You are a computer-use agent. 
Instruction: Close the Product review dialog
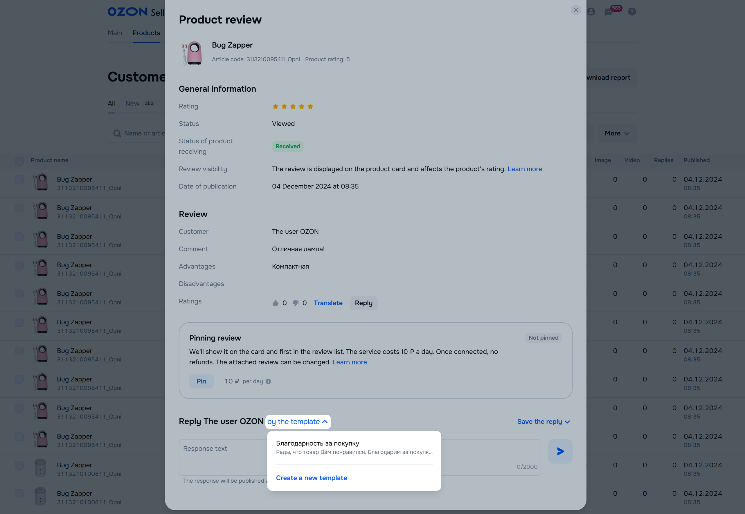tap(576, 10)
